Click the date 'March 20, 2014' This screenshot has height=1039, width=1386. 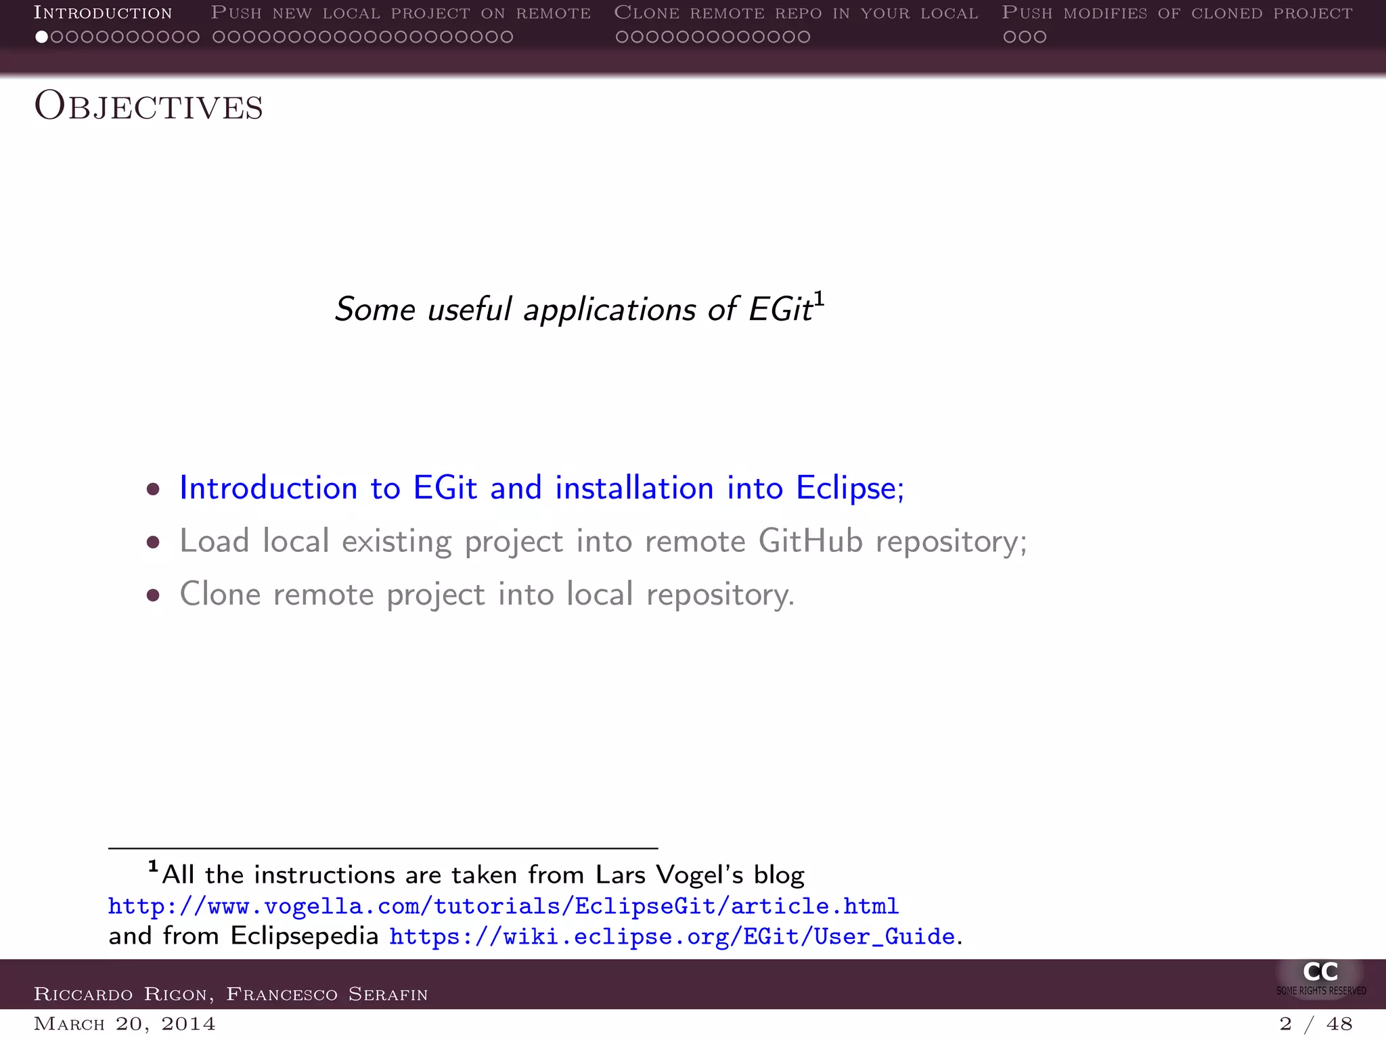pyautogui.click(x=125, y=1023)
